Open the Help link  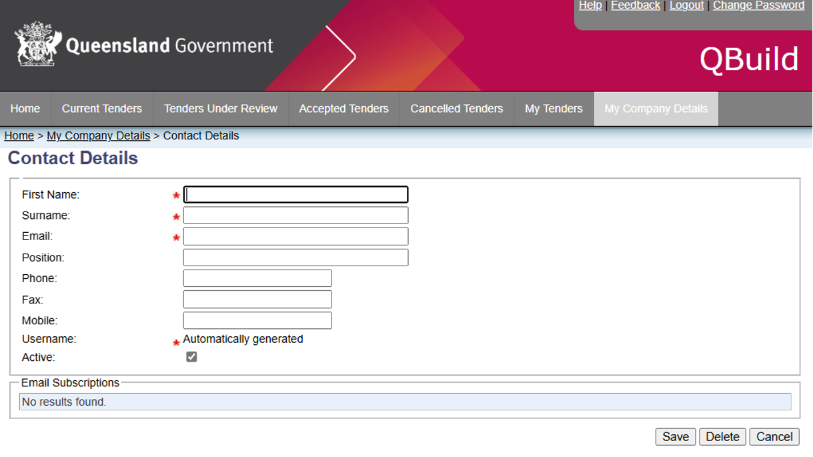click(590, 5)
